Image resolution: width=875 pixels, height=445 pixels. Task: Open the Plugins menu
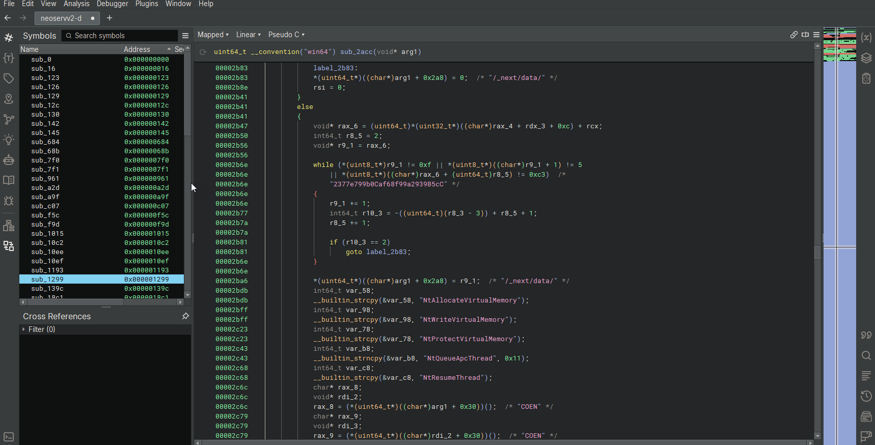[147, 4]
